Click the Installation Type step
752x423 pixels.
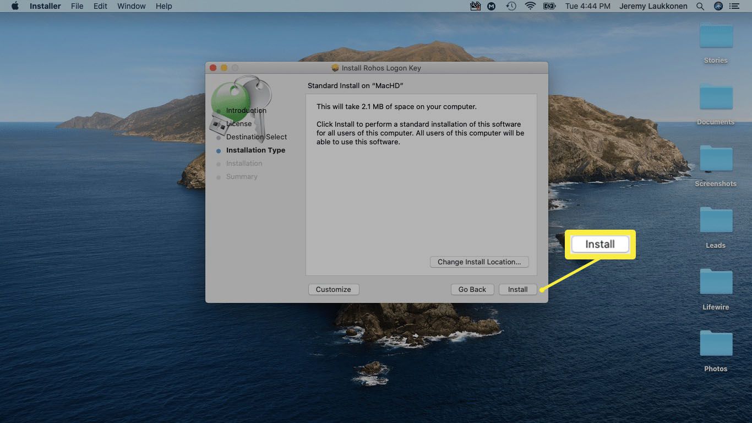(255, 150)
